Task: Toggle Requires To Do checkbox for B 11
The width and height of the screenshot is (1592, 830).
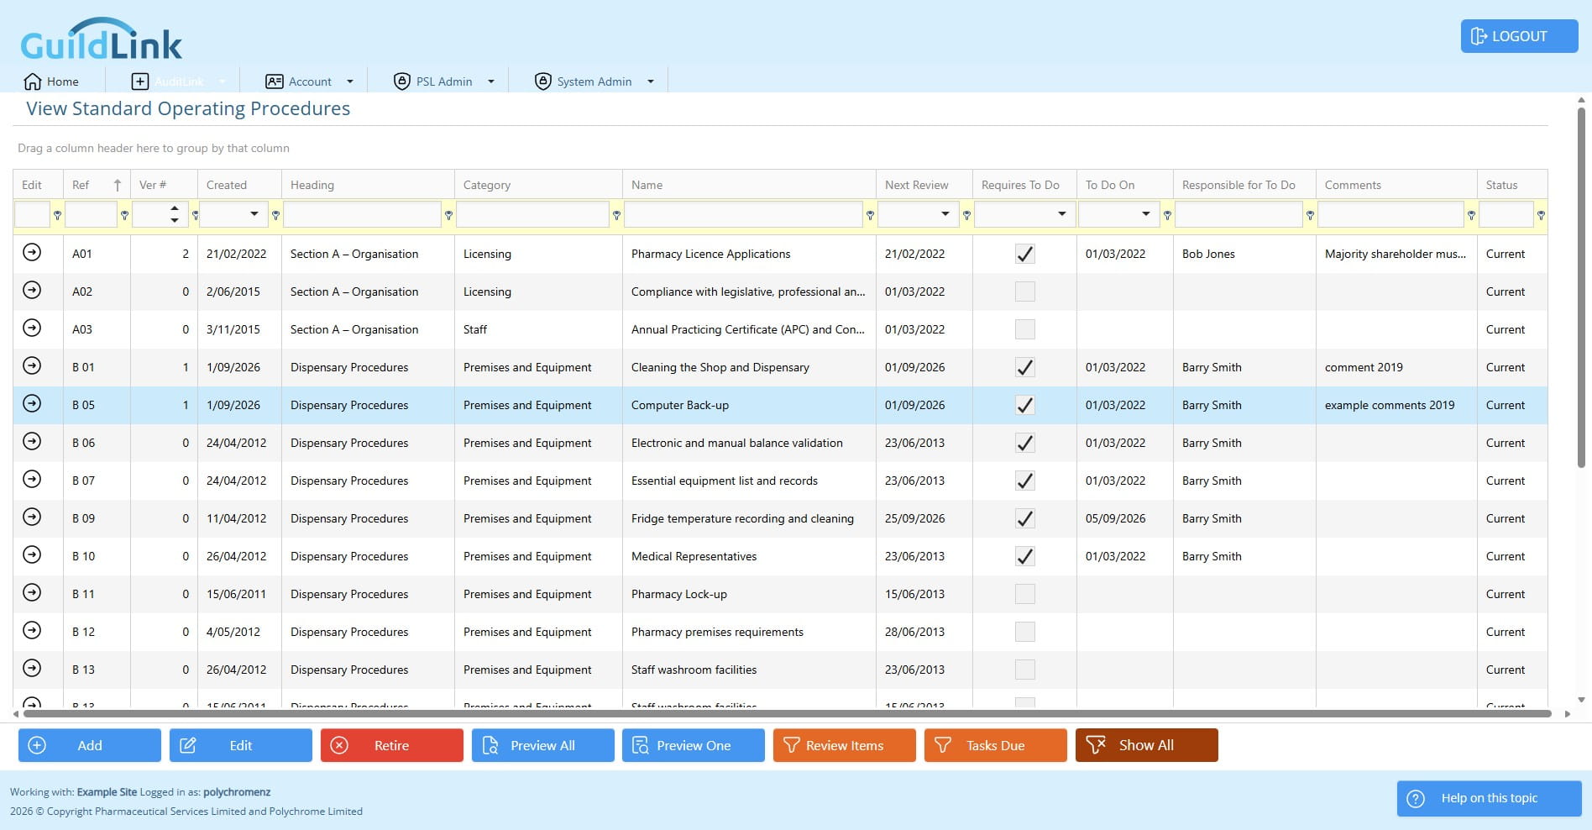Action: pos(1024,594)
